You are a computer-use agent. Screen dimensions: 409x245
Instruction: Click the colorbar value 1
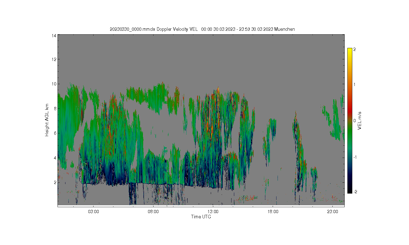click(354, 84)
